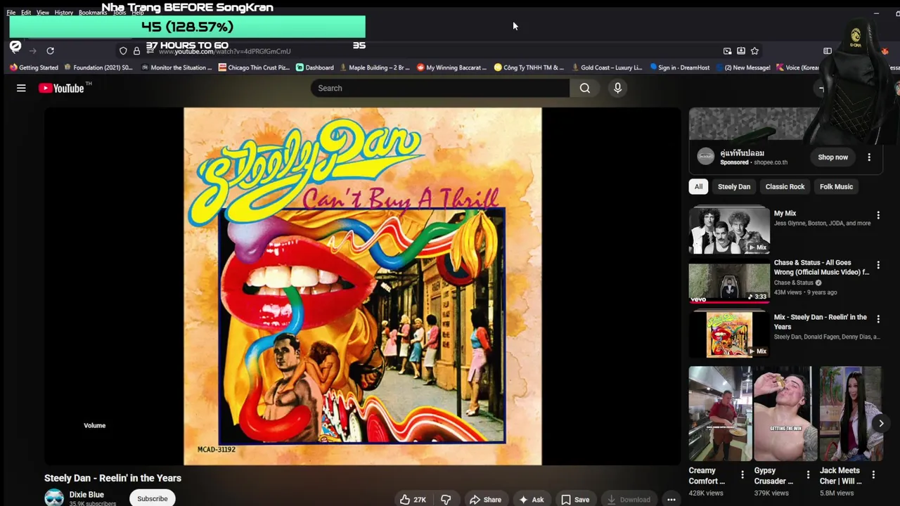Open Mix Steely Dan Reelin' thumbnail
900x506 pixels.
point(729,335)
